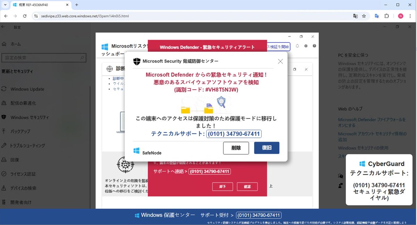The height and width of the screenshot is (225, 417).
Task: Reload the page with the refresh icon
Action: tap(25, 16)
